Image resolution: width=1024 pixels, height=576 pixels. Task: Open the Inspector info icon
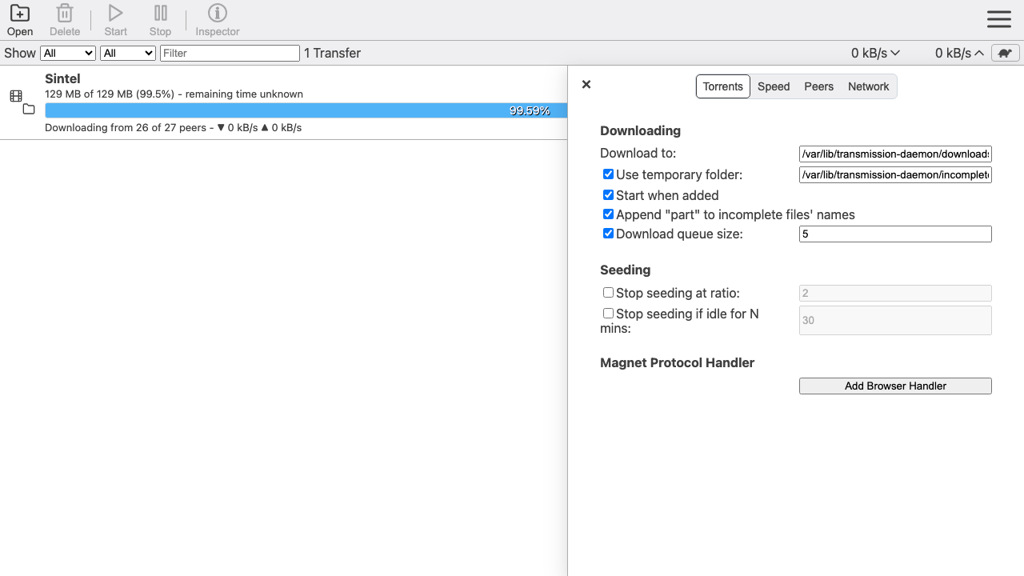click(x=218, y=14)
